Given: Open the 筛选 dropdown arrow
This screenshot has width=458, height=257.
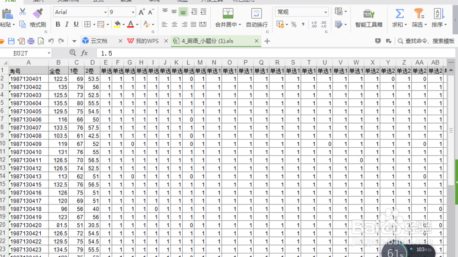Looking at the screenshot, I should click(425, 25).
